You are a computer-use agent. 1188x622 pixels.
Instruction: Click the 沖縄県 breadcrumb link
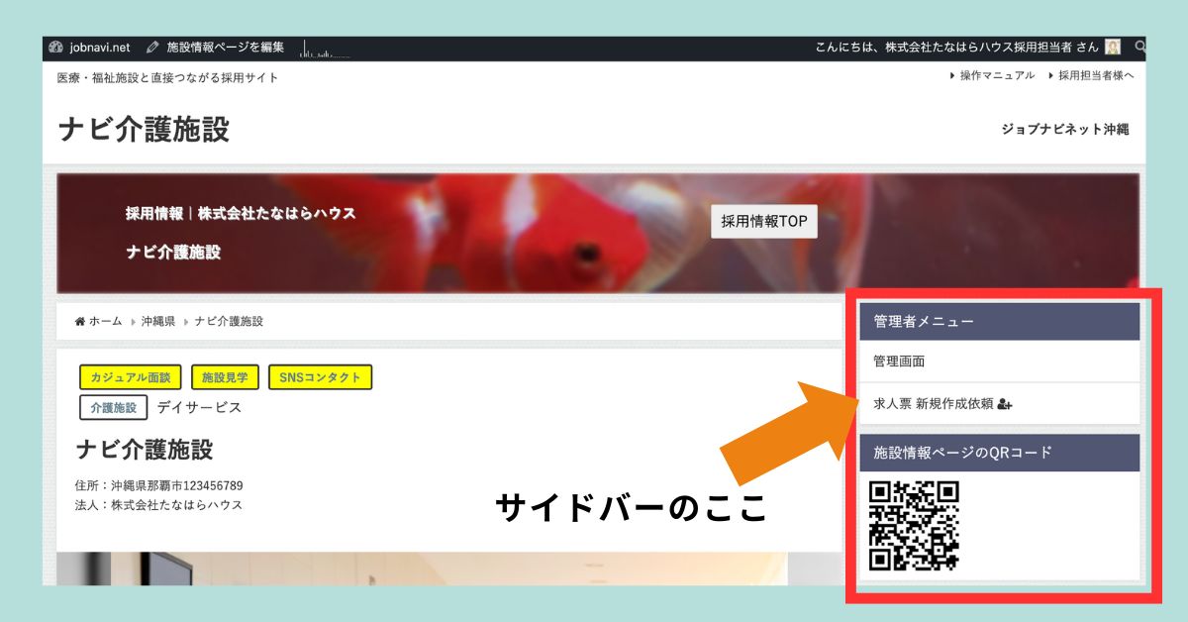158,322
